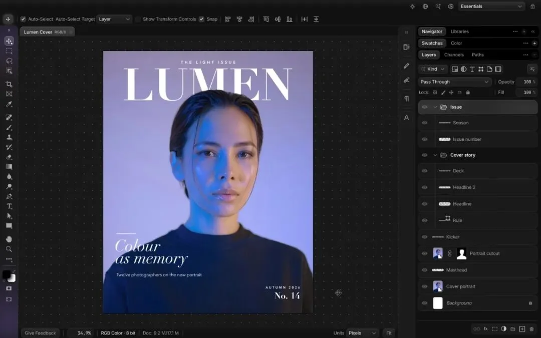Select the Clone Stamp tool
The image size is (541, 338).
click(x=9, y=137)
